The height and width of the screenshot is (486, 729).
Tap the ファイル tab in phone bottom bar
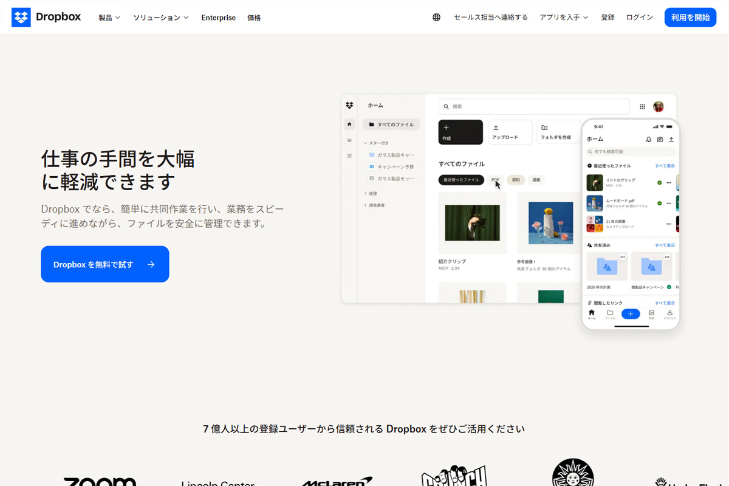coord(610,314)
